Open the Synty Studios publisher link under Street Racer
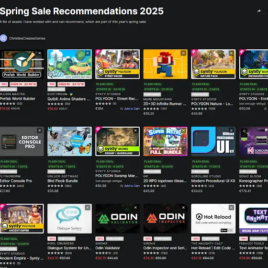The width and height of the screenshot is (268, 268). tap(108, 94)
